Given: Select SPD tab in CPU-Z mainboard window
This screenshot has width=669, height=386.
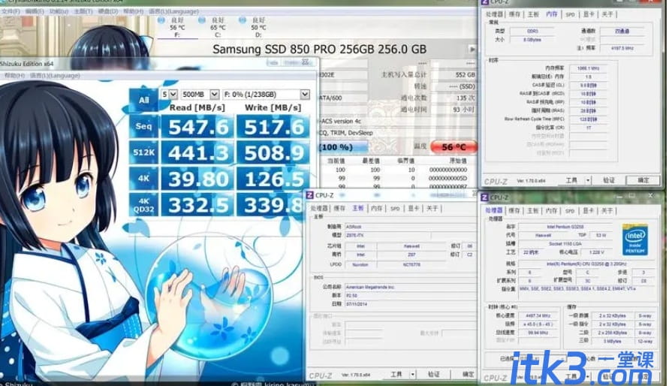Looking at the screenshot, I should pos(395,208).
